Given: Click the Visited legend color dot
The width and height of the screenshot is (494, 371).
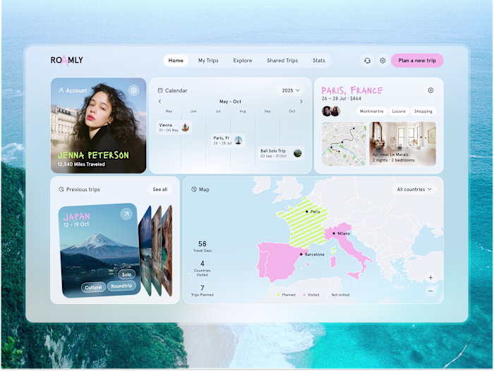Looking at the screenshot, I should point(304,295).
